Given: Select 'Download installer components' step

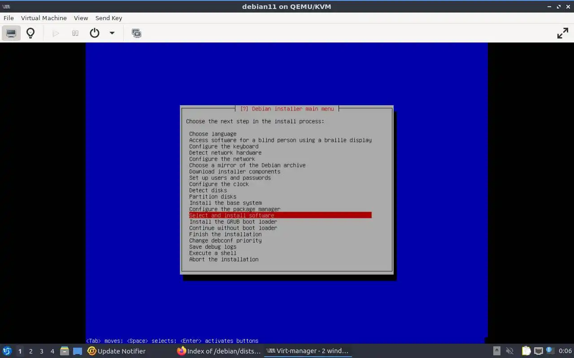Looking at the screenshot, I should [x=235, y=171].
